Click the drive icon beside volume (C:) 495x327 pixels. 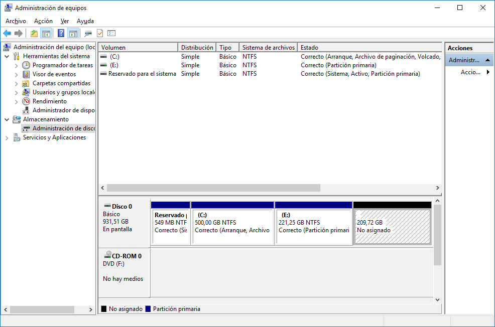tap(103, 57)
